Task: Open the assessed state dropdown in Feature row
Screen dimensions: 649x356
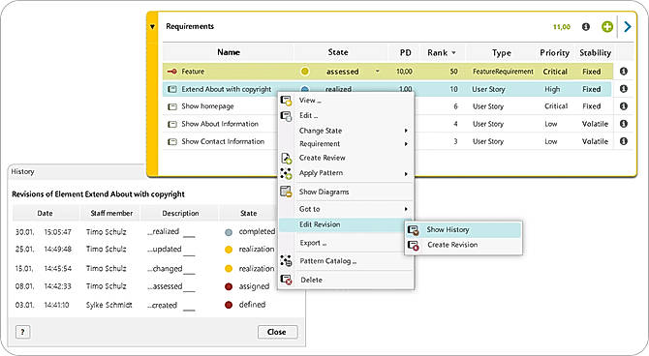Action: click(x=378, y=72)
